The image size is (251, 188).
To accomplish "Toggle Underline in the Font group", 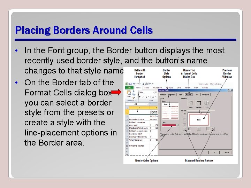I will click(146, 96).
